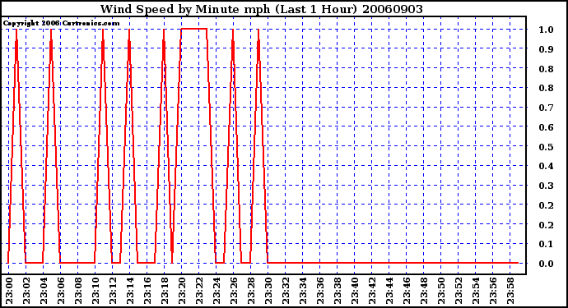Select the 23:00 time axis label
Image resolution: width=568 pixels, height=308 pixels.
[x=9, y=292]
